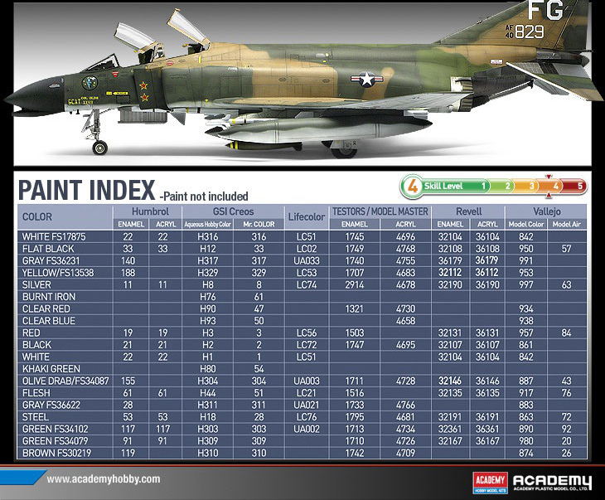Click the 'STEEL' row label
The height and width of the screenshot is (500, 605).
pos(36,417)
